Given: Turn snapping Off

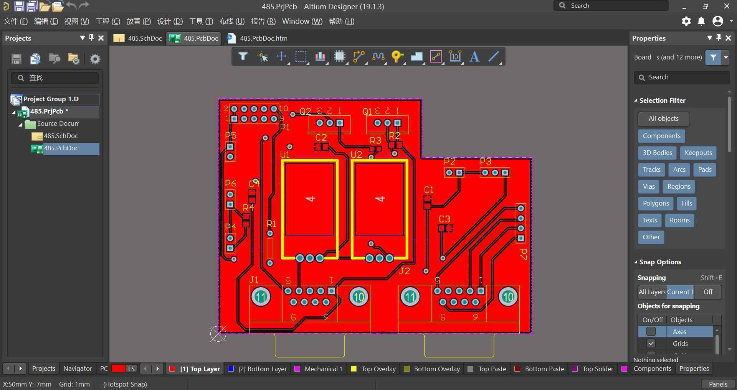Looking at the screenshot, I should click(708, 292).
